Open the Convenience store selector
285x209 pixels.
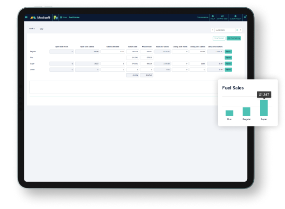(x=202, y=18)
